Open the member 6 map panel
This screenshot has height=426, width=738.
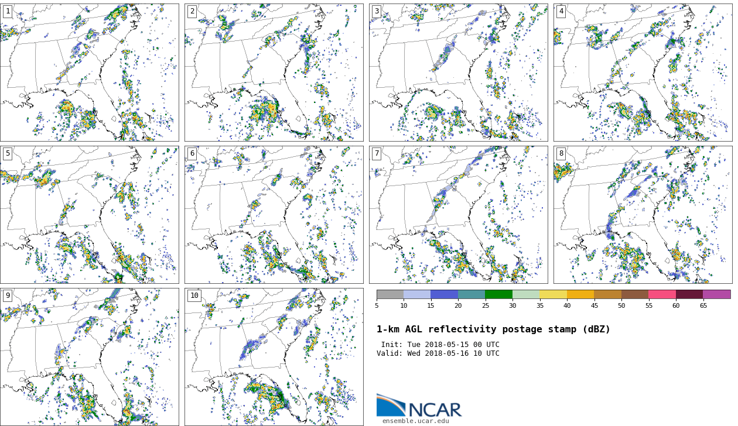[x=274, y=215]
